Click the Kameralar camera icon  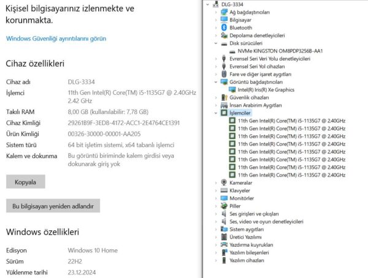point(224,182)
